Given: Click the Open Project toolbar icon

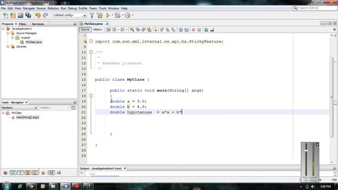Looking at the screenshot, I should point(21,15).
